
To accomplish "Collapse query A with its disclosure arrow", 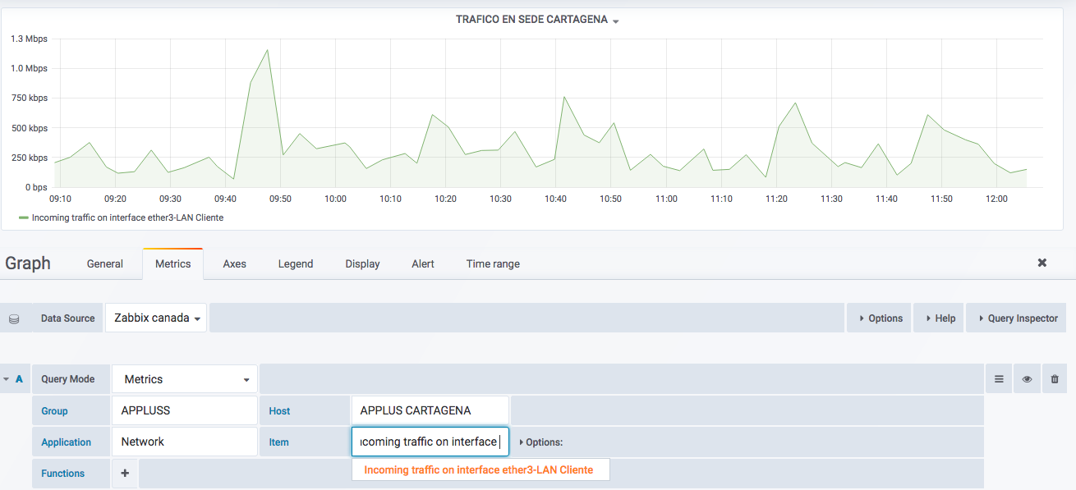I will pos(7,378).
